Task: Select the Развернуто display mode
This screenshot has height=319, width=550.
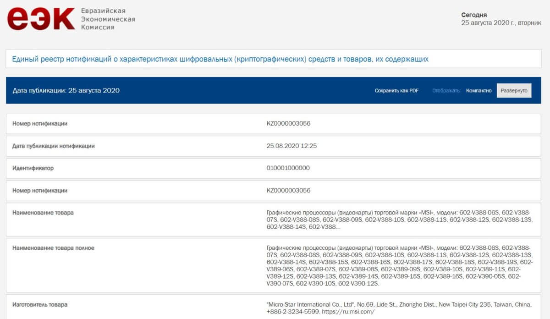Action: (514, 91)
